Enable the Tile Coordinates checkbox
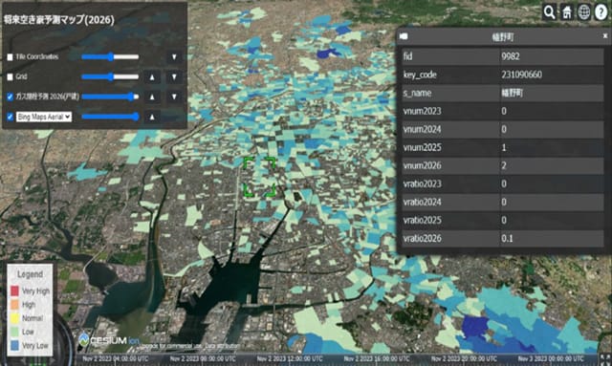Screen dimensions: 612x366 tap(11, 57)
